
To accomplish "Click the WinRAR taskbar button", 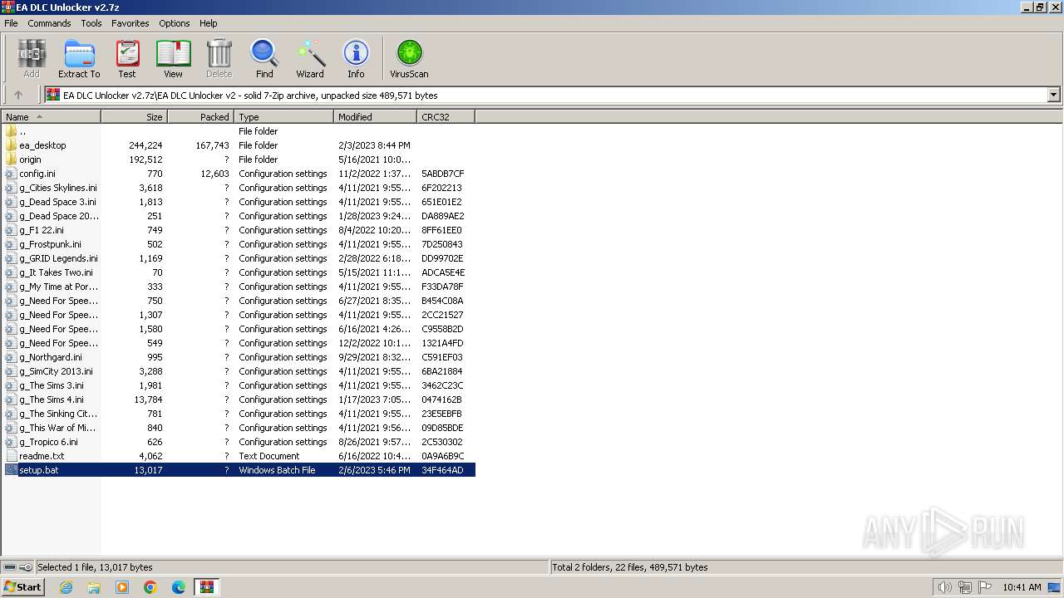I will click(206, 587).
